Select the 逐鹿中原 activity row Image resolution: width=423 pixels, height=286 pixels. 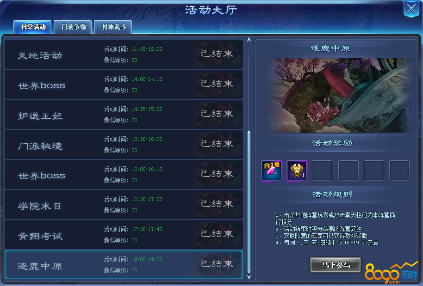pyautogui.click(x=124, y=264)
